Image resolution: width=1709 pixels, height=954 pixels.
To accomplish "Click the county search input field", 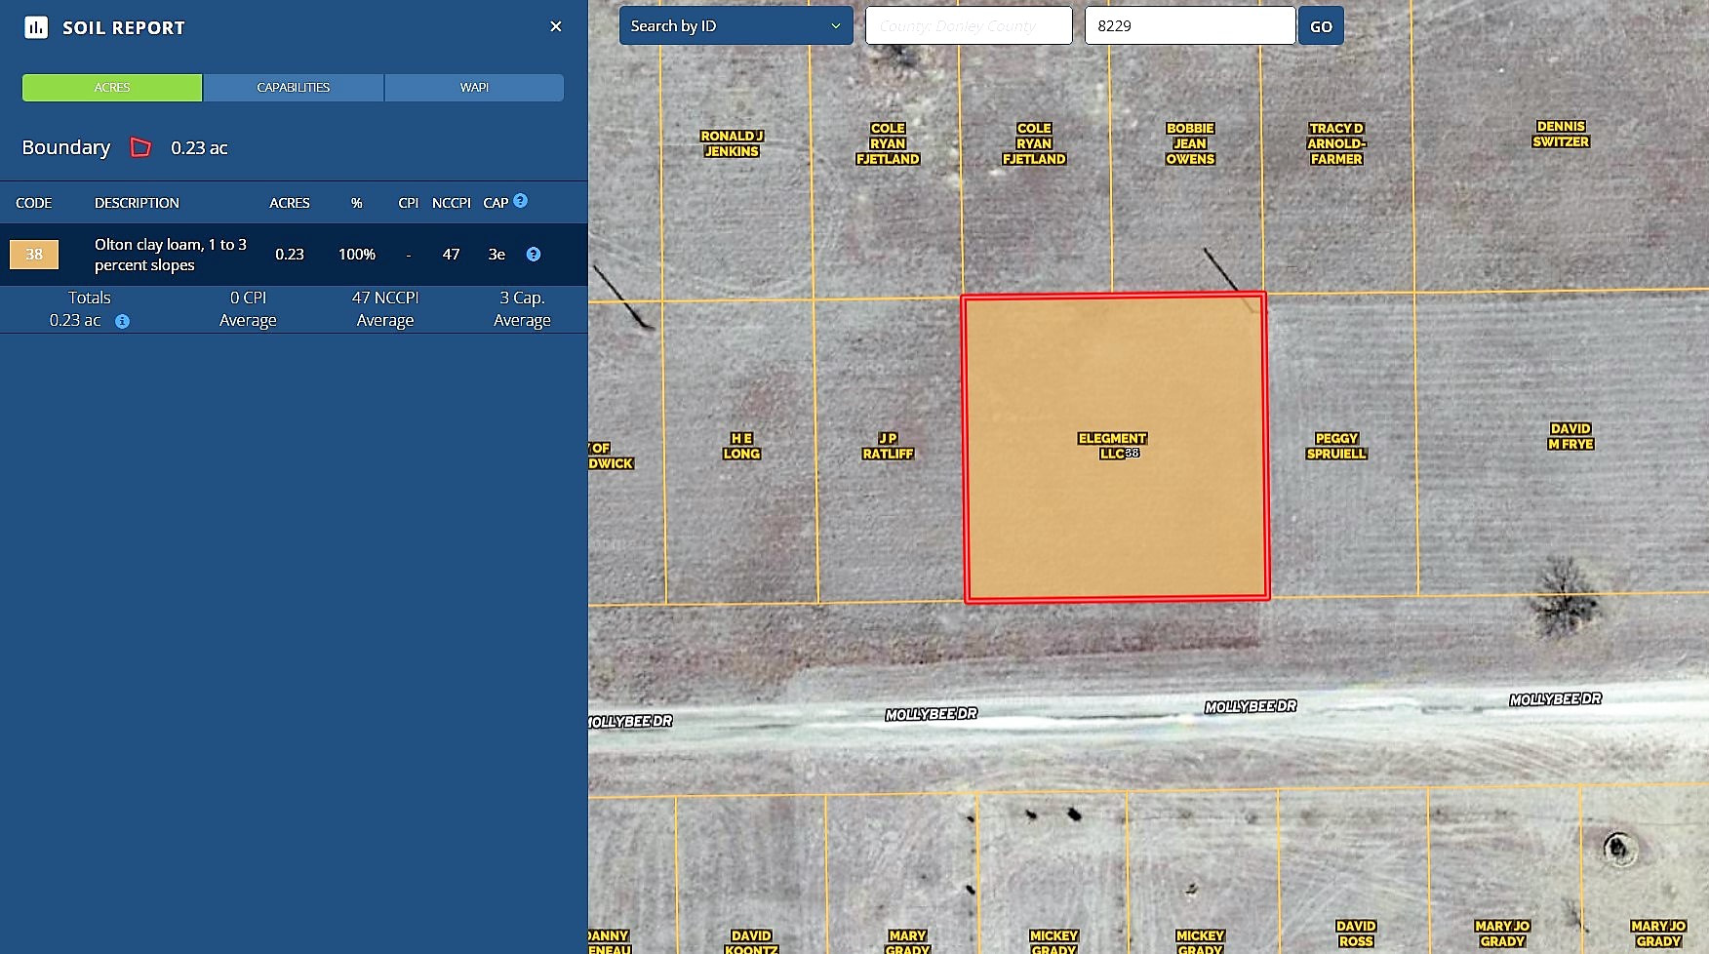I will point(969,26).
